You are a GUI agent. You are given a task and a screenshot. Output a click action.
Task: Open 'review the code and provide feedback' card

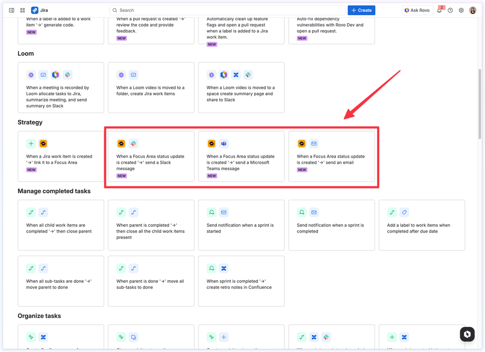pos(151,31)
